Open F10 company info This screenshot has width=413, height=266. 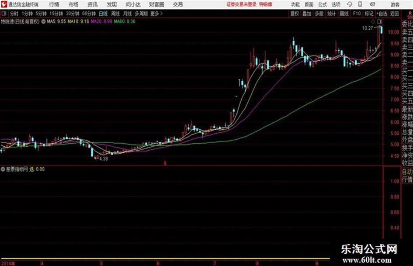click(357, 14)
